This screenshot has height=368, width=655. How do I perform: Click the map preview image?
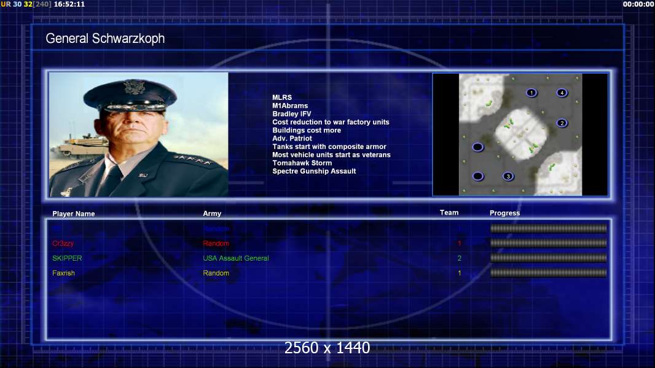click(x=520, y=134)
